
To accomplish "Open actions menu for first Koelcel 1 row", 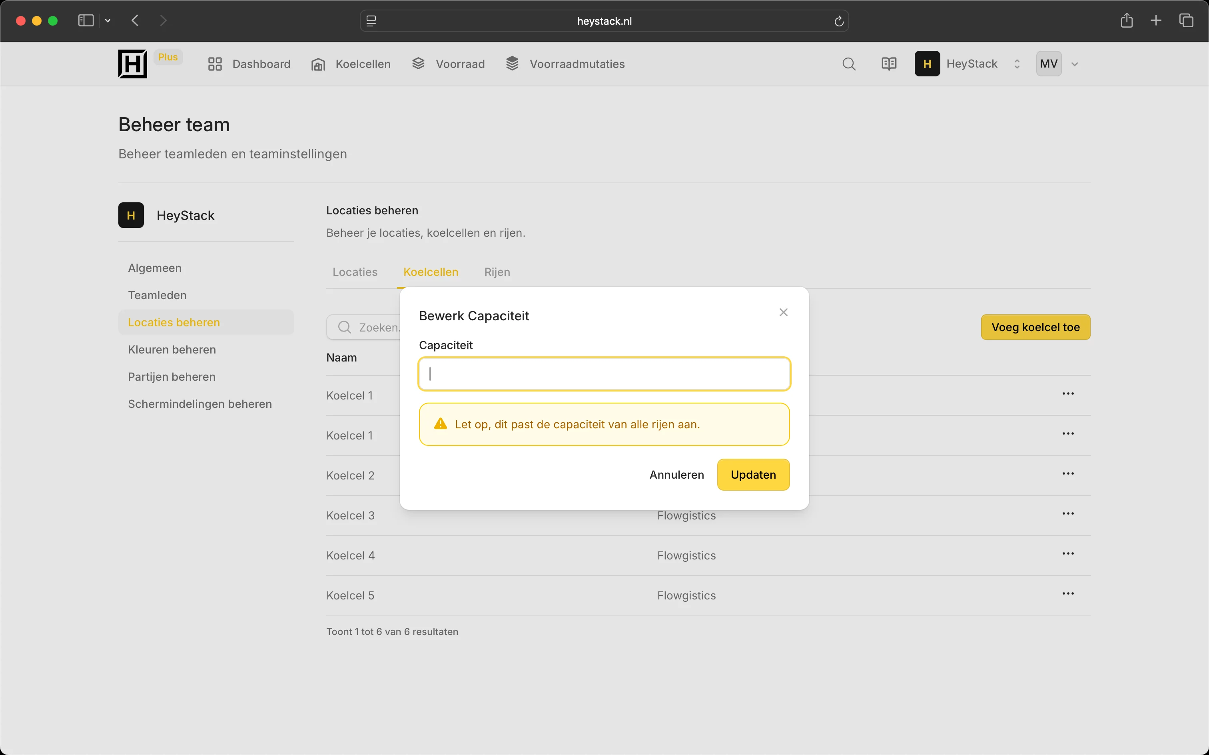I will (x=1068, y=394).
